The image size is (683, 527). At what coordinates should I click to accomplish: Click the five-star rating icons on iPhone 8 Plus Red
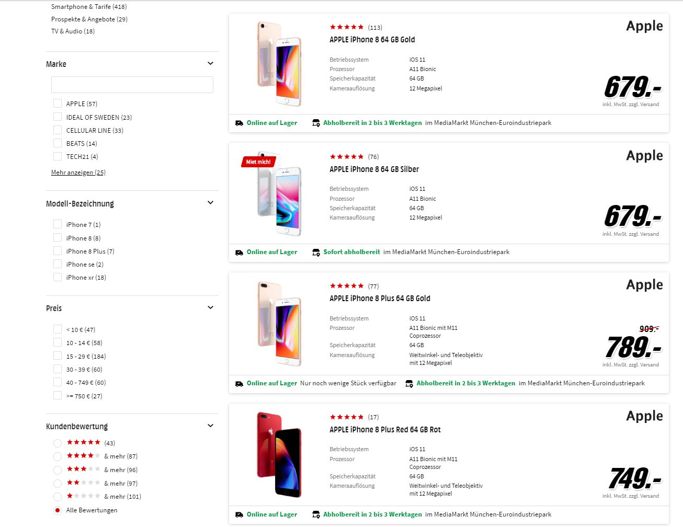pyautogui.click(x=346, y=417)
